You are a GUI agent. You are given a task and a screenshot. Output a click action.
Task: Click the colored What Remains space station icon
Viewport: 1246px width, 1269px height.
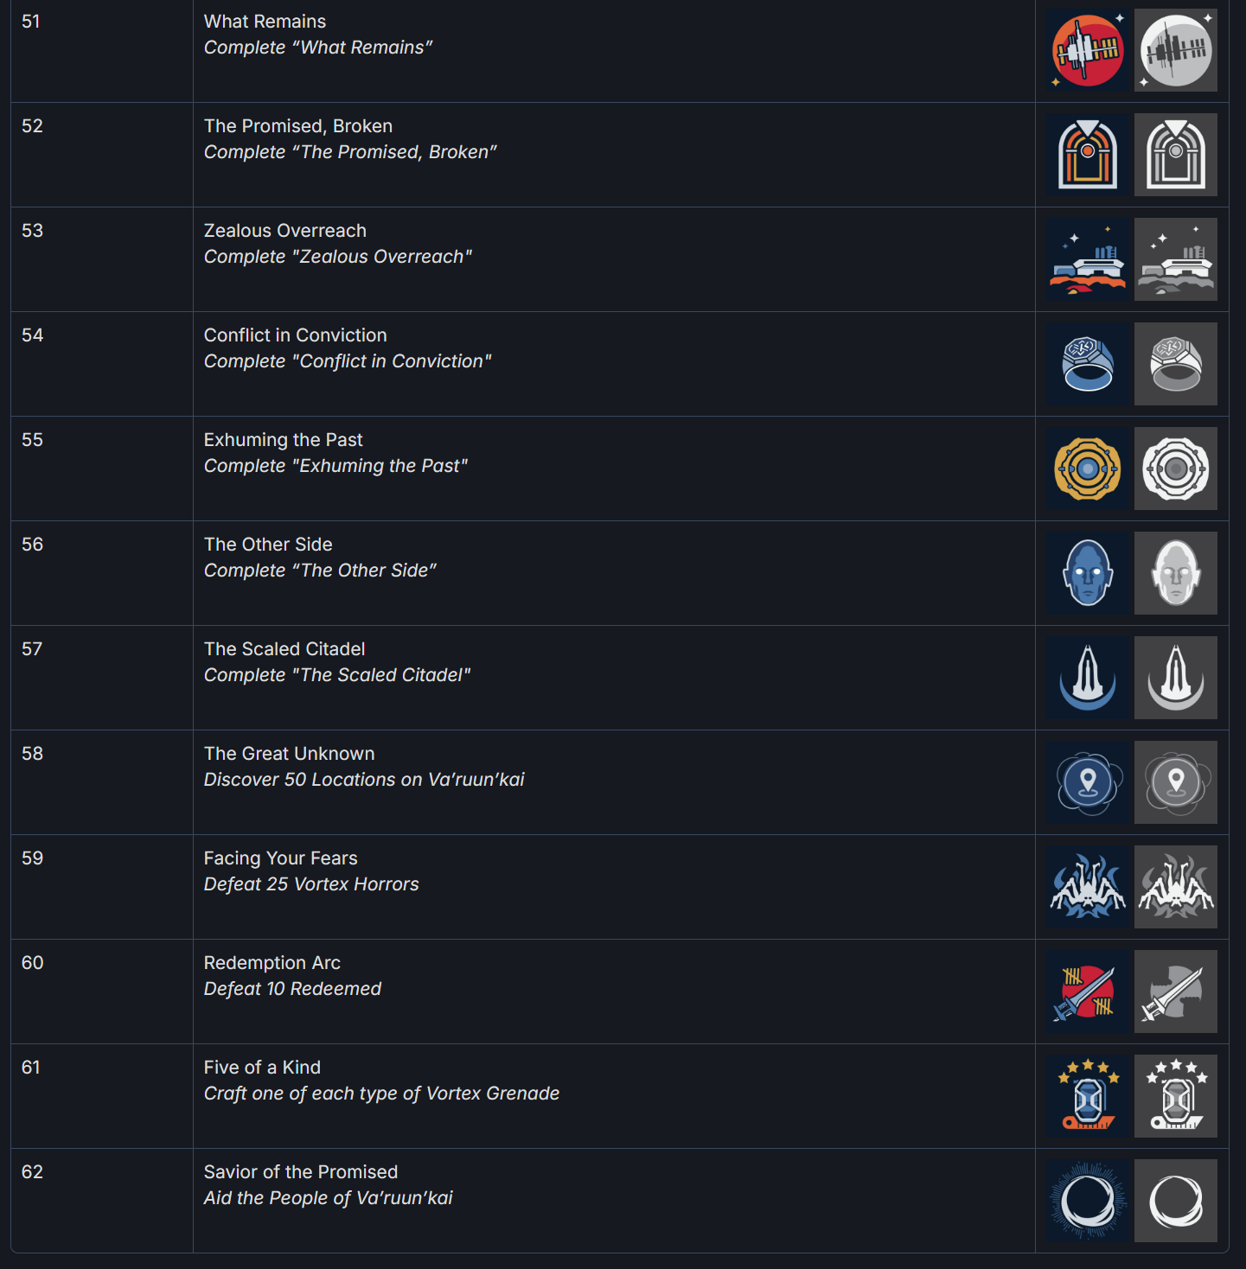[x=1088, y=50]
